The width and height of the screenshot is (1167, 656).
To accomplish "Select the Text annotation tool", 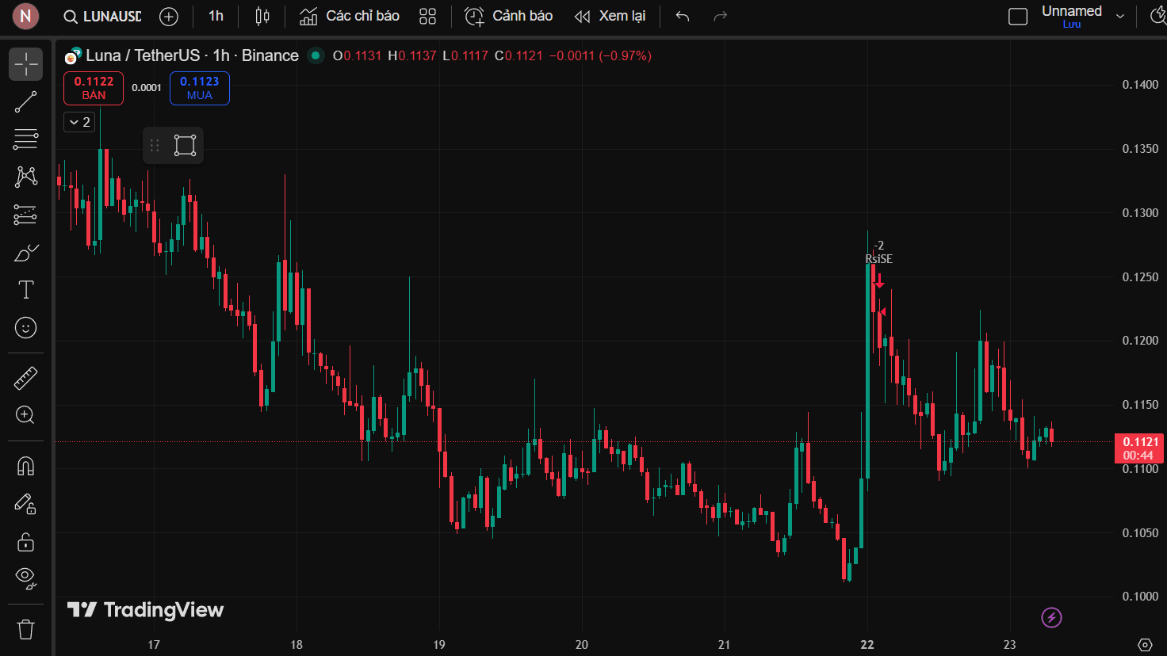I will pyautogui.click(x=26, y=290).
